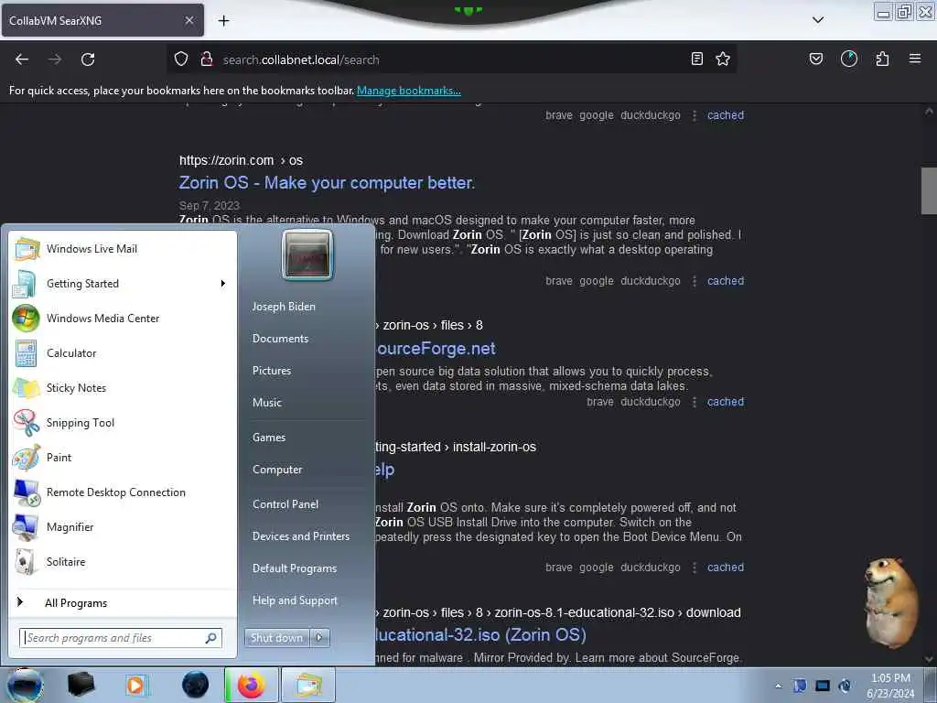Open the Firefox taskbar icon
The image size is (937, 703).
[252, 685]
